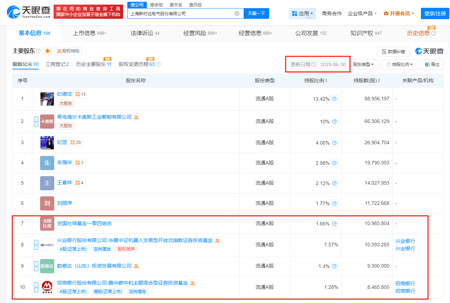Open pie chart icon for 朱强华 2.98%
Screen dimensions: 450x303
tap(334, 163)
